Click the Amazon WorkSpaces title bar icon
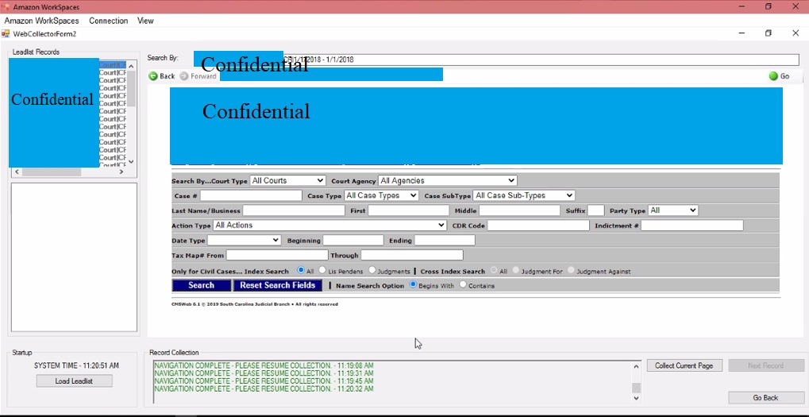This screenshot has height=417, width=809. [6, 6]
